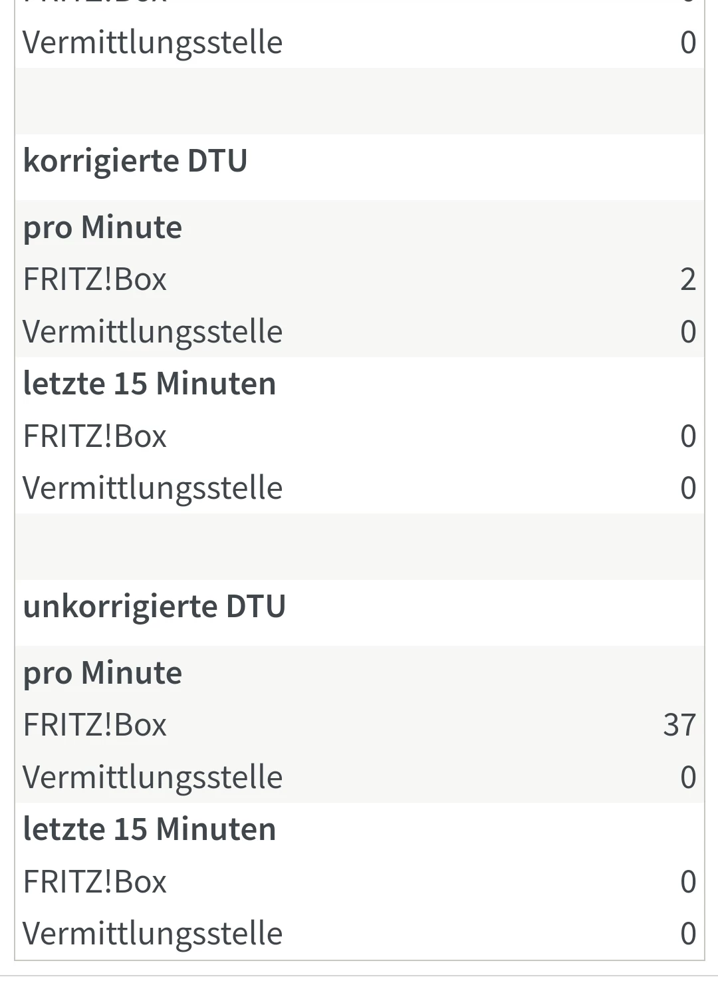Viewport: 718px width, 981px height.
Task: Click the 'unkorrigierte DTU' section heading
Action: click(154, 607)
